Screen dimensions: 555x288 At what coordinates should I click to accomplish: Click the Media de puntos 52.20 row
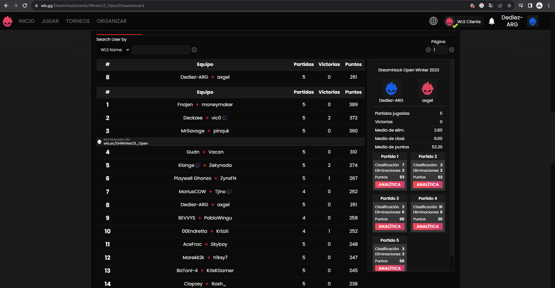click(408, 147)
